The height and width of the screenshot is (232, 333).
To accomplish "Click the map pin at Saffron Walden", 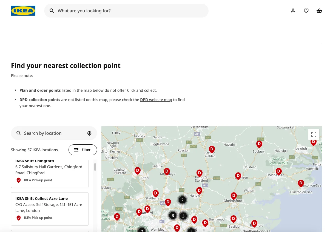I will (x=212, y=149).
